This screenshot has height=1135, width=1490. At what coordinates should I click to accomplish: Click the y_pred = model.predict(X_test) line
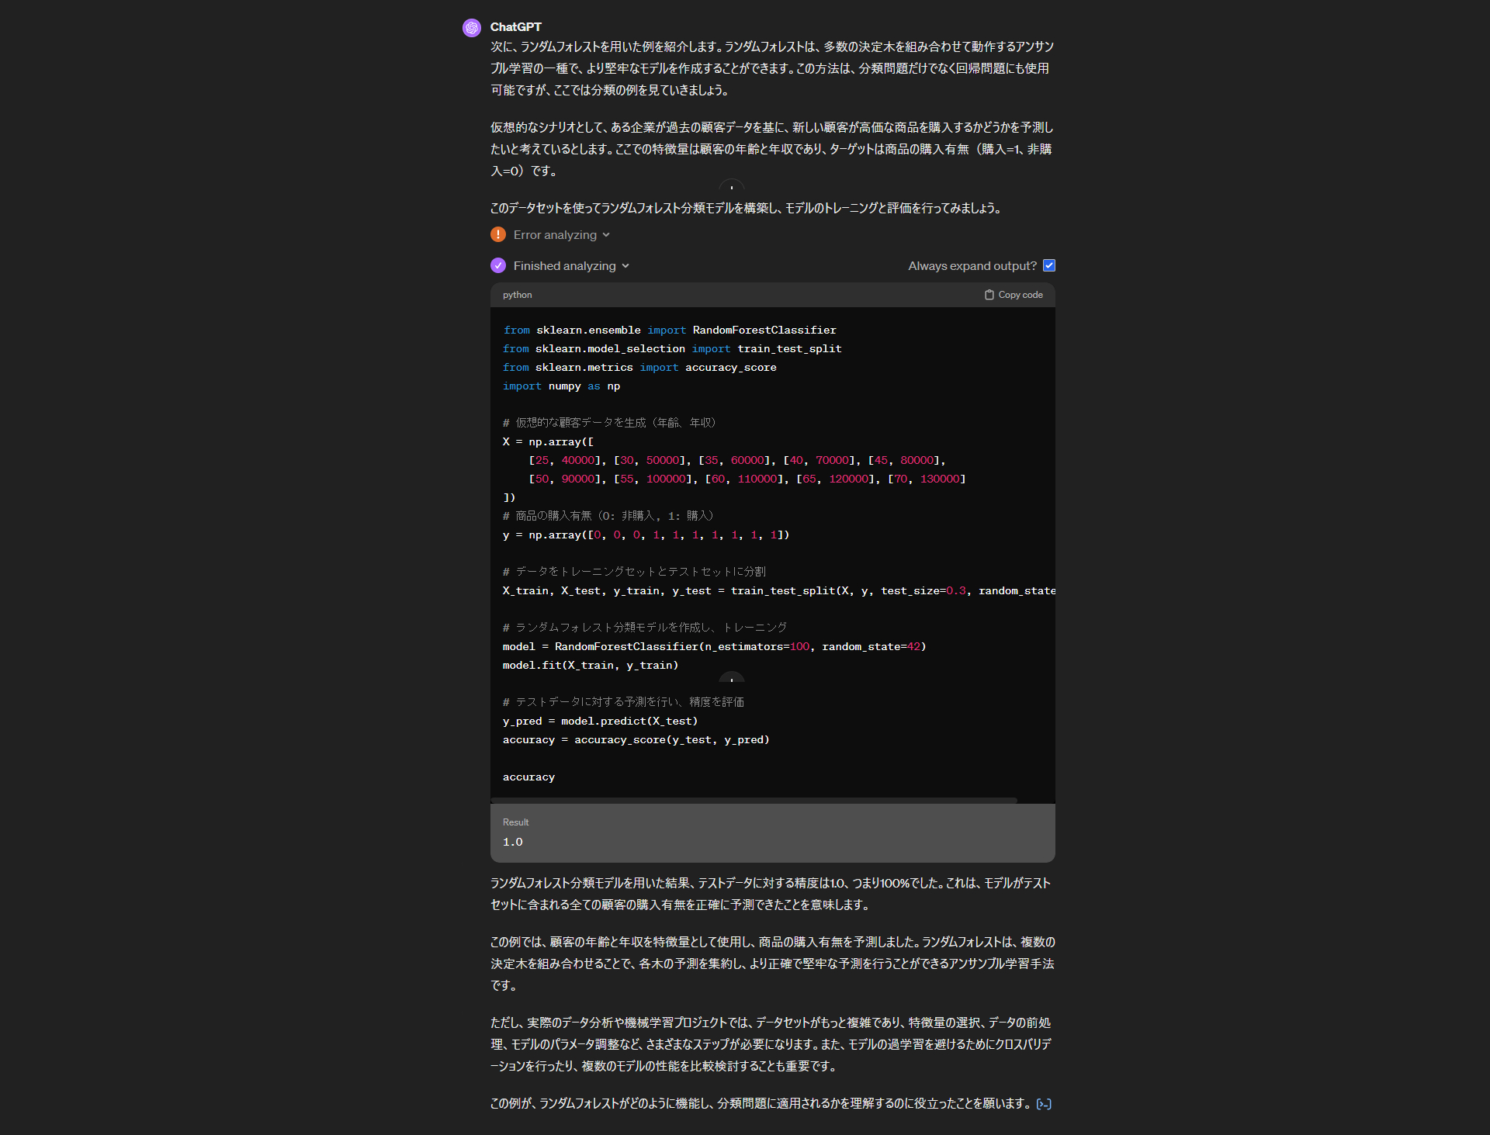(x=600, y=721)
